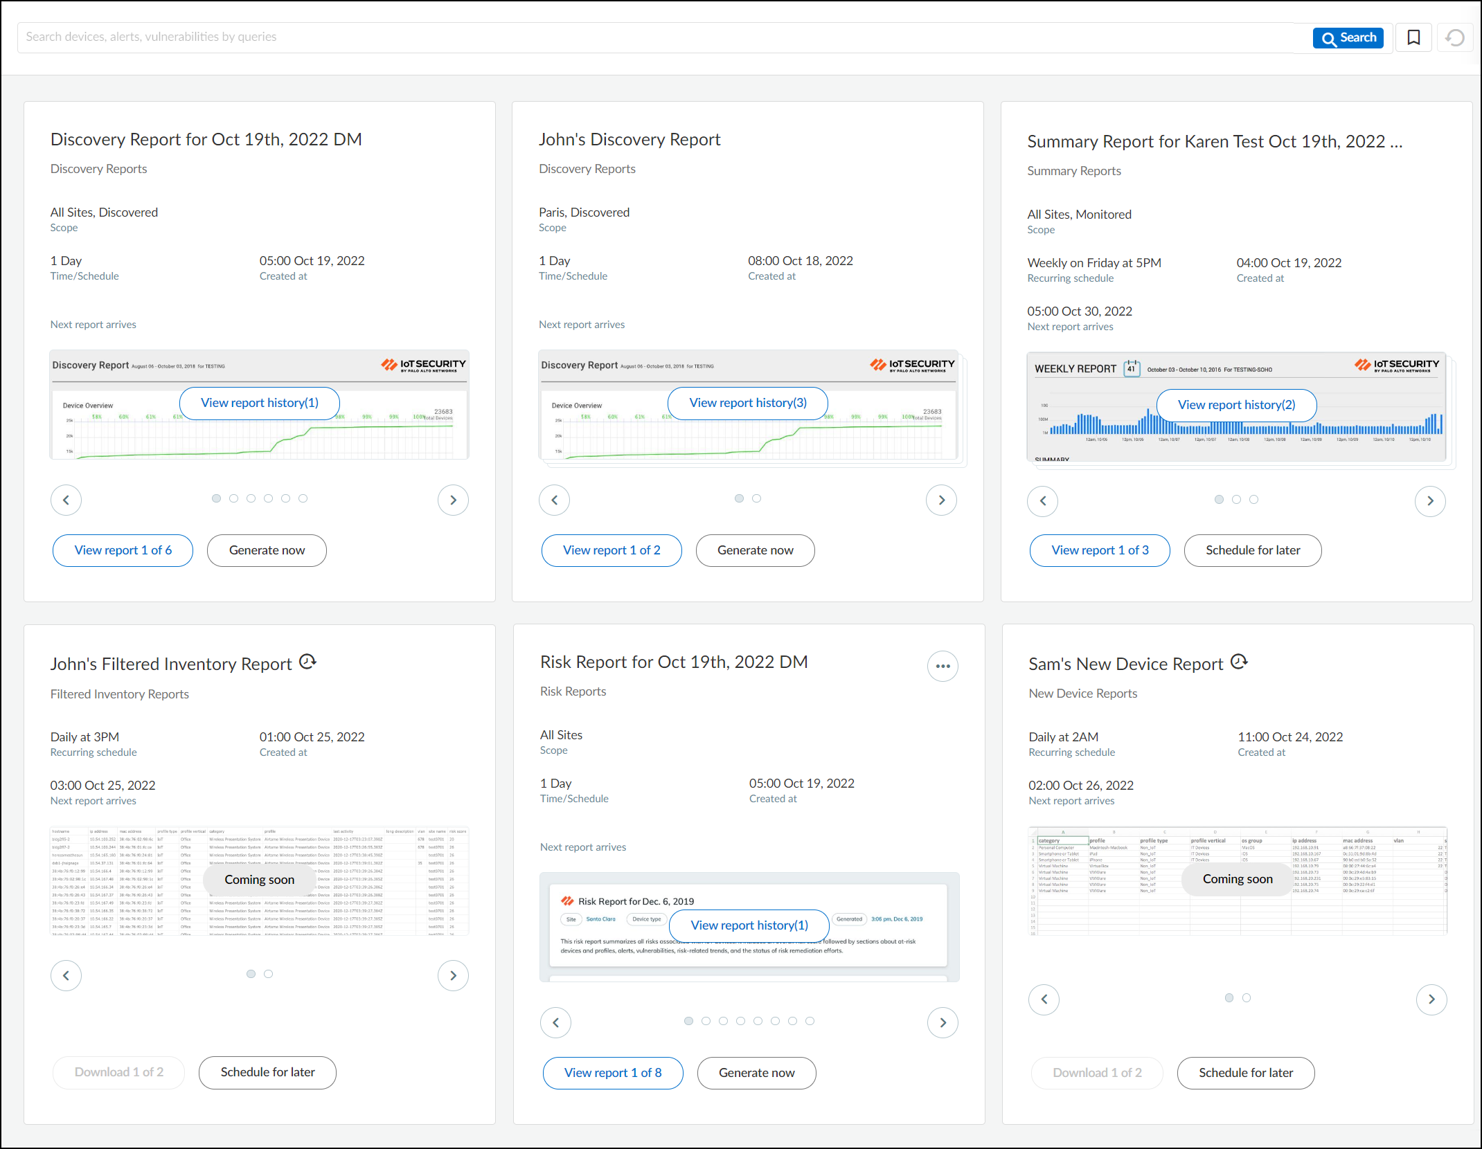
Task: Click the refresh icon in top bar
Action: point(1455,37)
